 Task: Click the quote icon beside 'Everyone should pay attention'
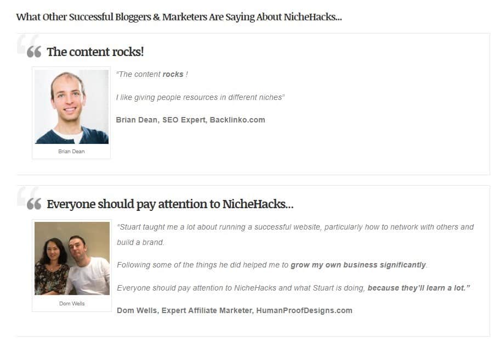coord(34,204)
